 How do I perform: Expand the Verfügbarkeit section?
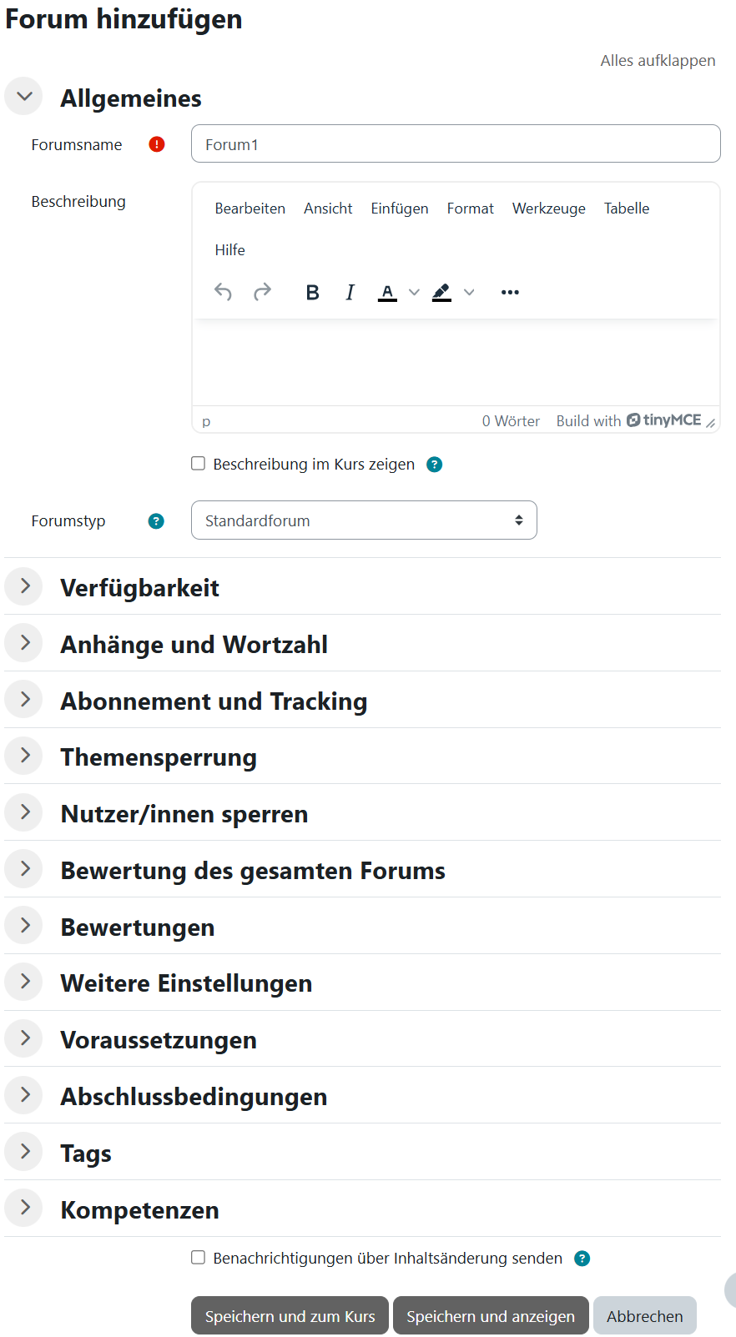(x=24, y=586)
